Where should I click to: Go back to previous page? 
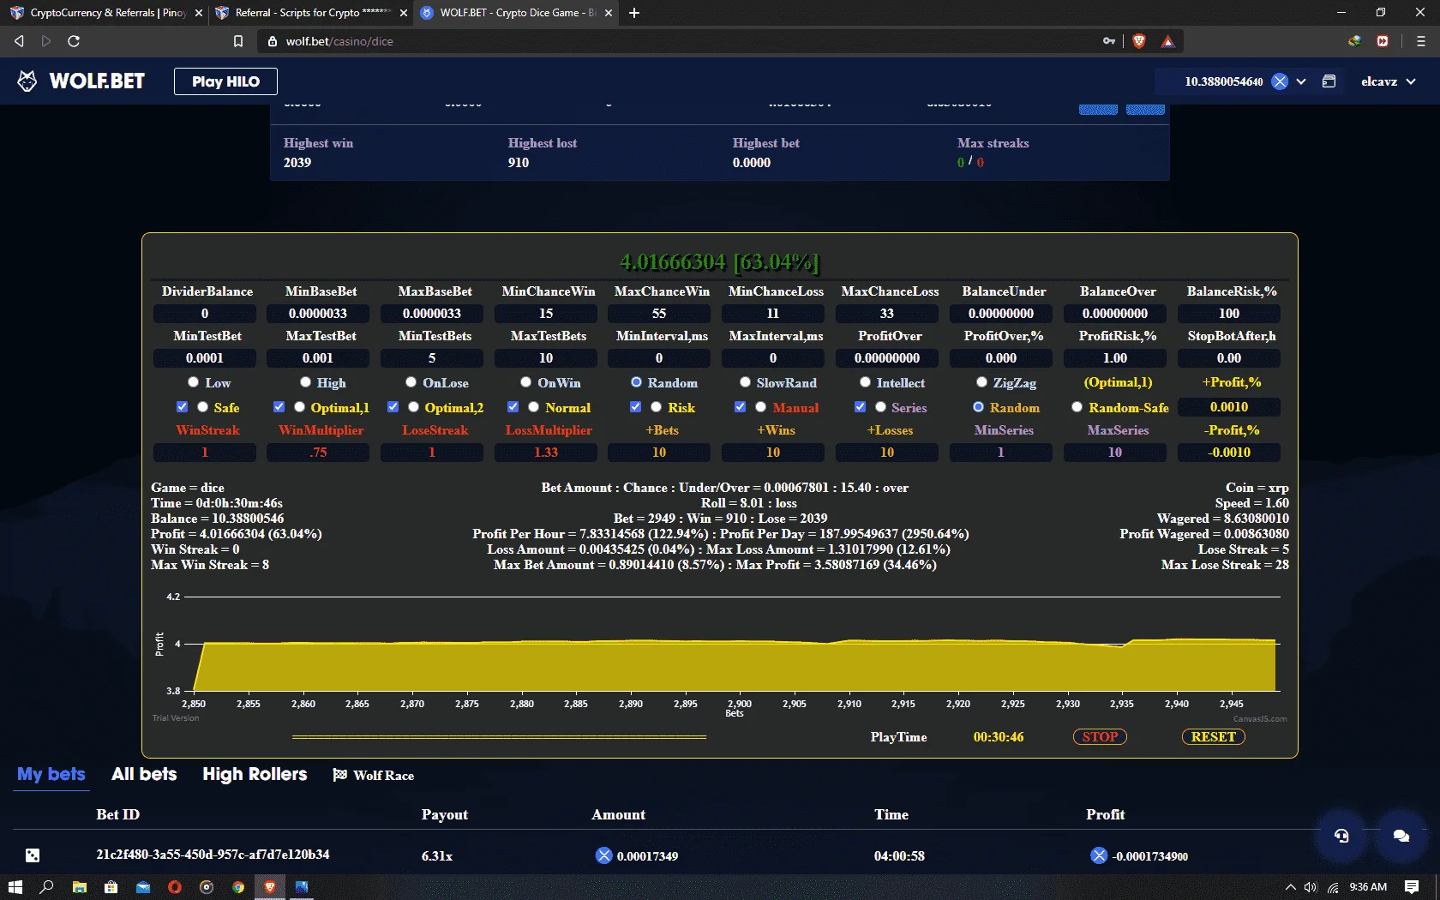19,41
